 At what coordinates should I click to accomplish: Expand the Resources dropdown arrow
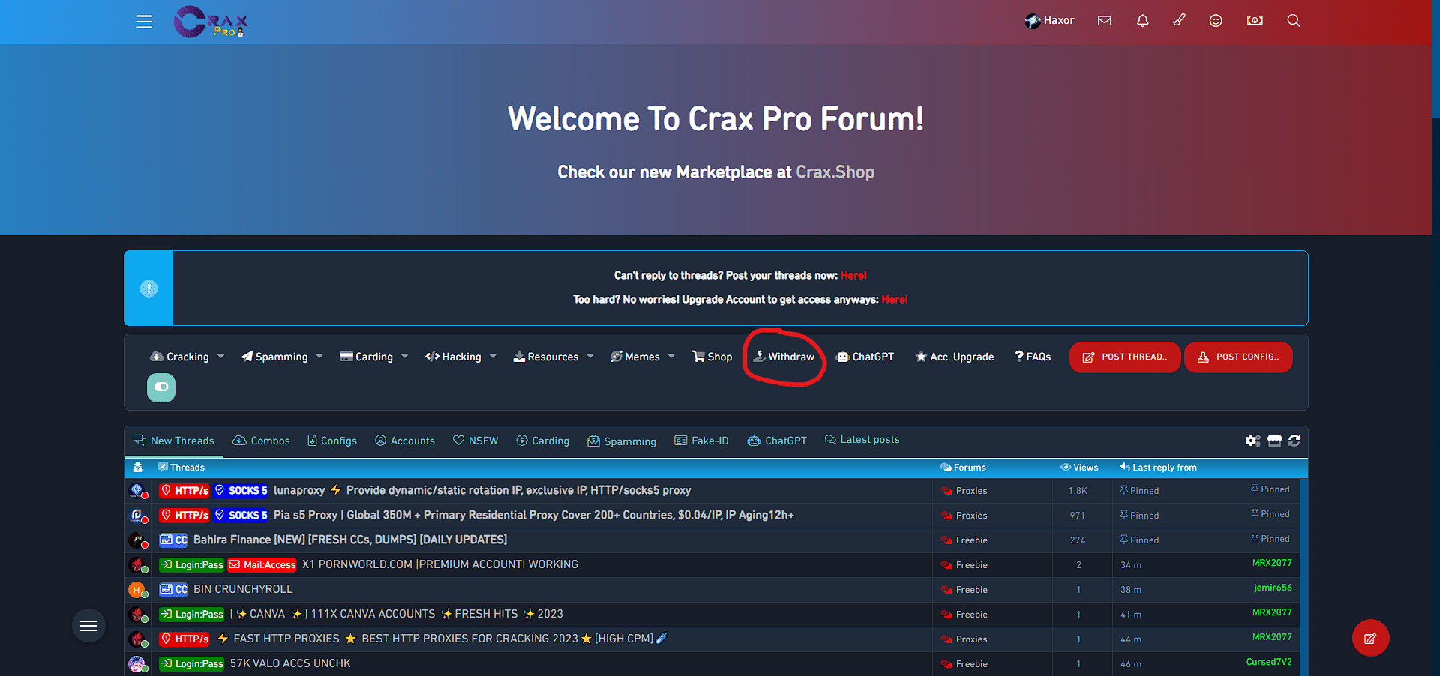(x=590, y=357)
